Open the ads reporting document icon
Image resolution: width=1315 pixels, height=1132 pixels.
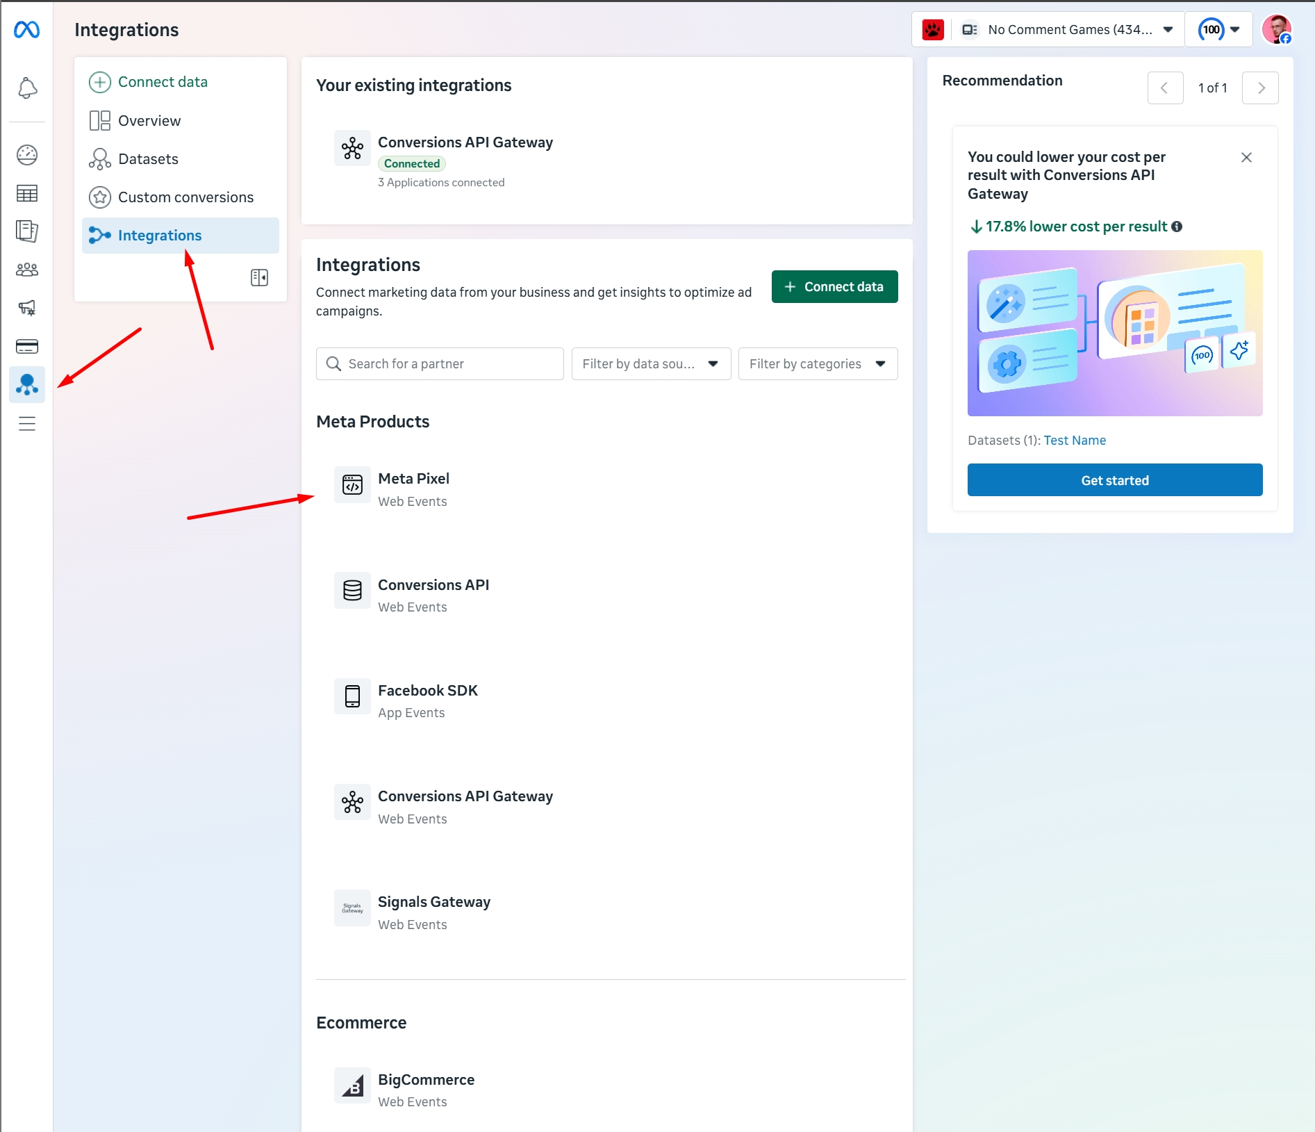27,231
